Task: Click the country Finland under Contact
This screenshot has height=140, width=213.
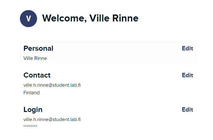Action: pyautogui.click(x=32, y=93)
